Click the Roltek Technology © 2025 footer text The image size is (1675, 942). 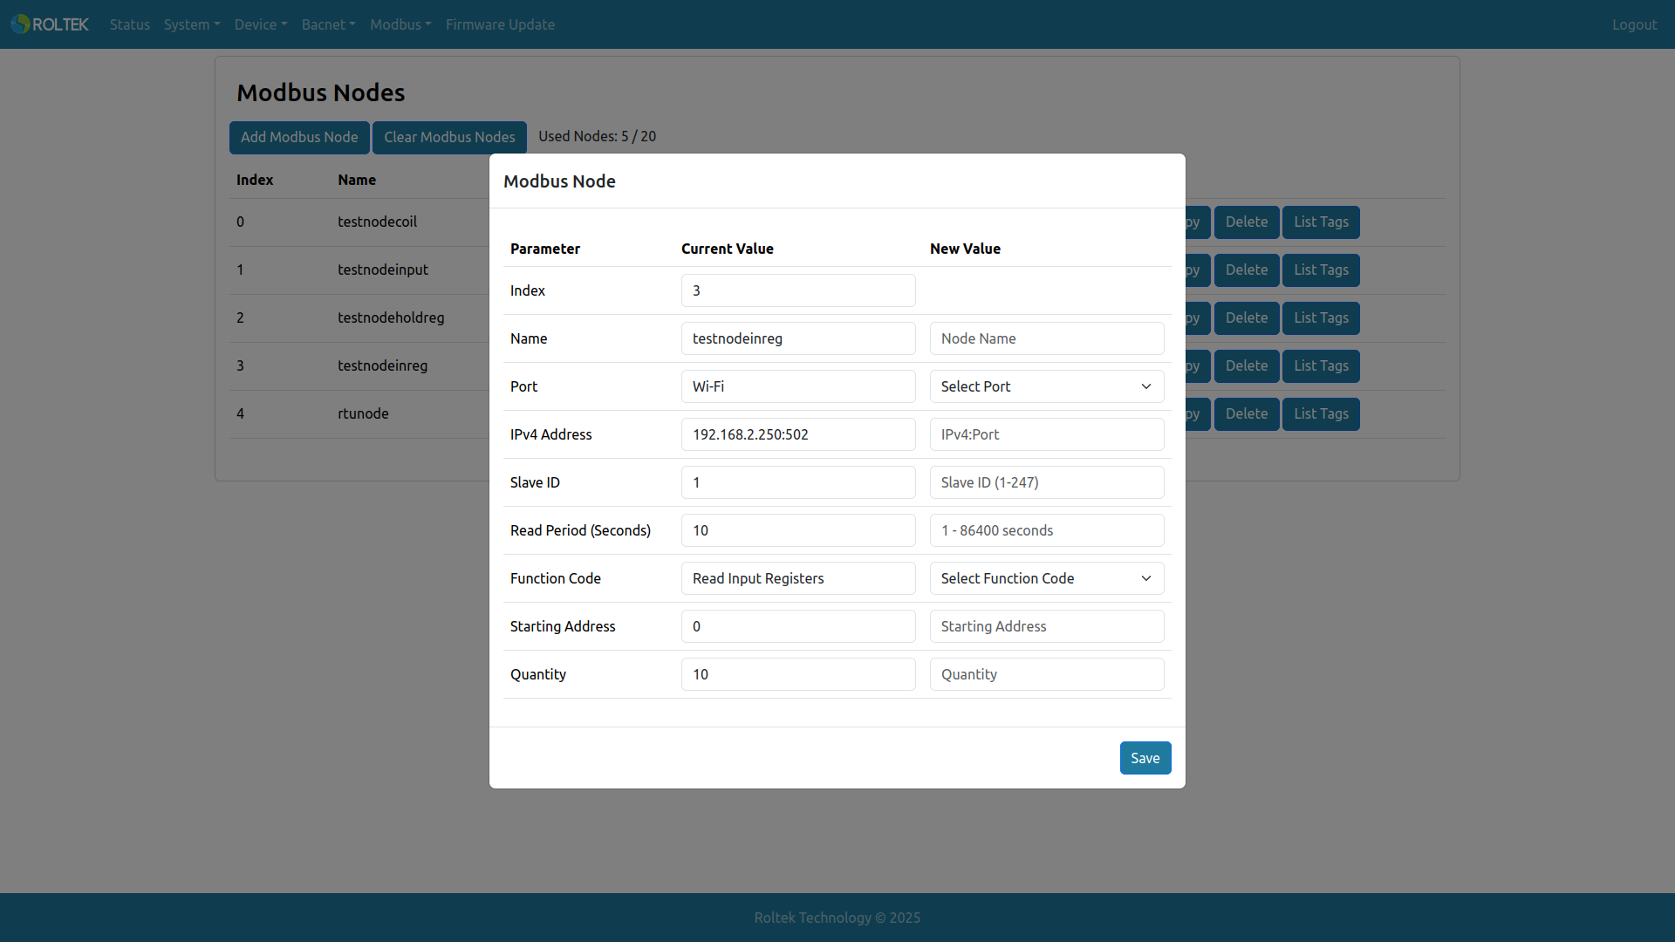click(x=837, y=918)
